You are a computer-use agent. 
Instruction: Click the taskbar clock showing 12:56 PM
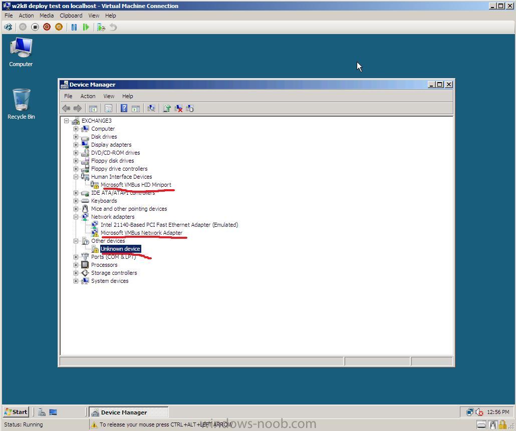[498, 412]
